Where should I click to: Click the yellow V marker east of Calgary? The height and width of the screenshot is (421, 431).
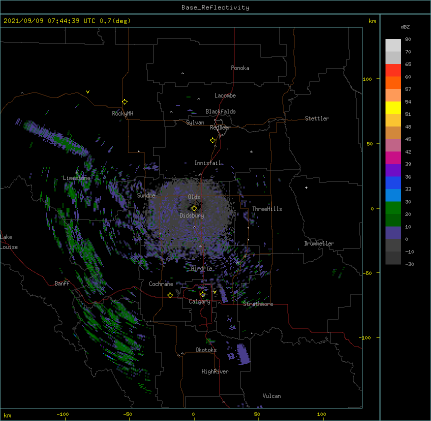[x=214, y=292]
